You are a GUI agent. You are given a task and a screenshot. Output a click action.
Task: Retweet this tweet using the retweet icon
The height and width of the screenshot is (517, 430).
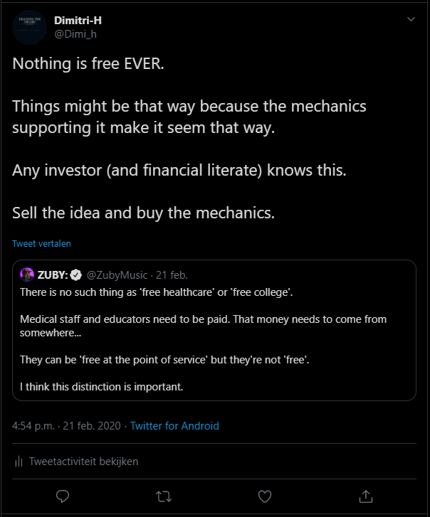[164, 495]
